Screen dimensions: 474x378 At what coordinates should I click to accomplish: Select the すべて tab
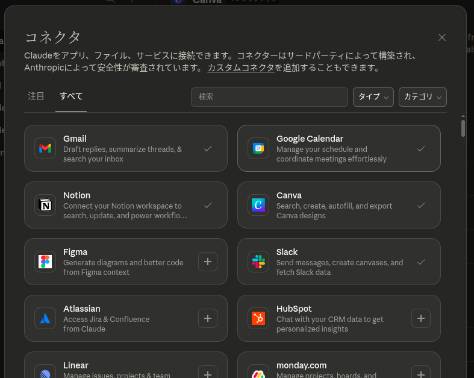pos(71,96)
